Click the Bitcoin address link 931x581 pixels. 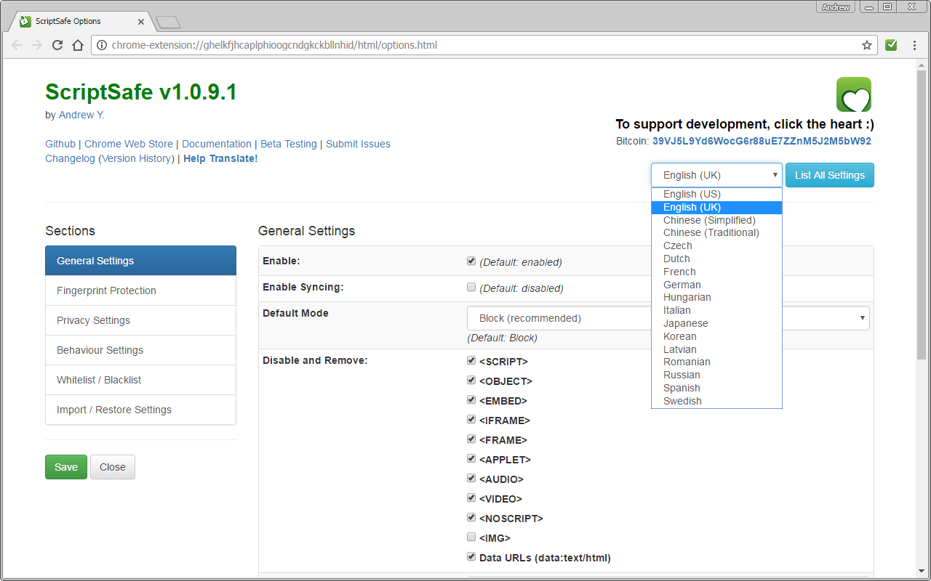point(762,141)
